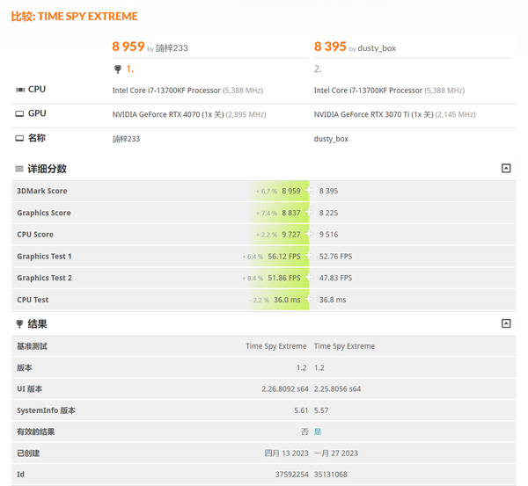This screenshot has height=486, width=528.
Task: Click the list icon beside 详细分数
Action: 19,169
